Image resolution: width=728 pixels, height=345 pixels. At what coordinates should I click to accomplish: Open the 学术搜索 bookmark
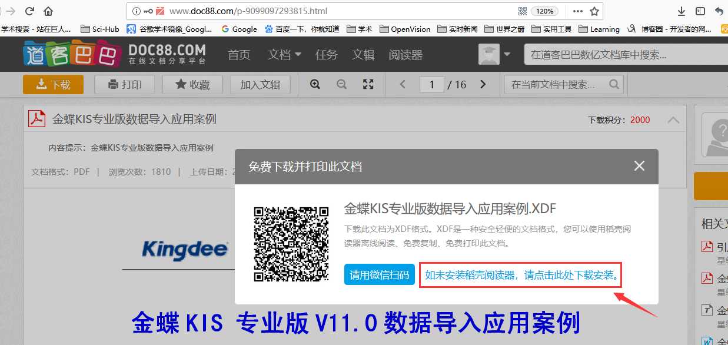(x=36, y=29)
